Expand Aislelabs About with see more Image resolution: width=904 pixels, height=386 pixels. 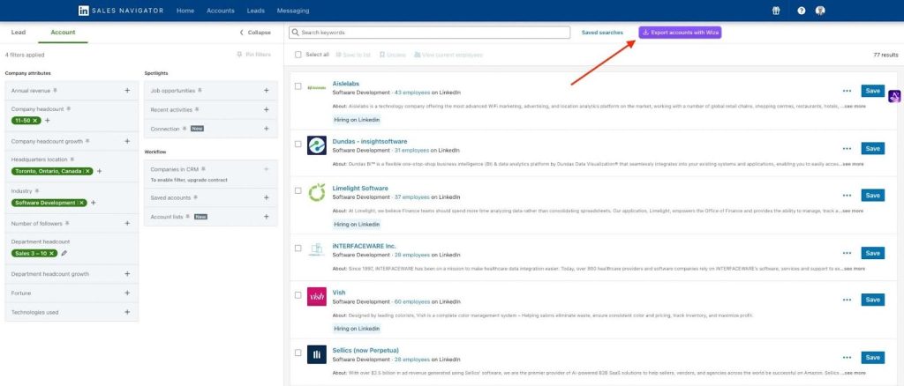[x=854, y=107]
